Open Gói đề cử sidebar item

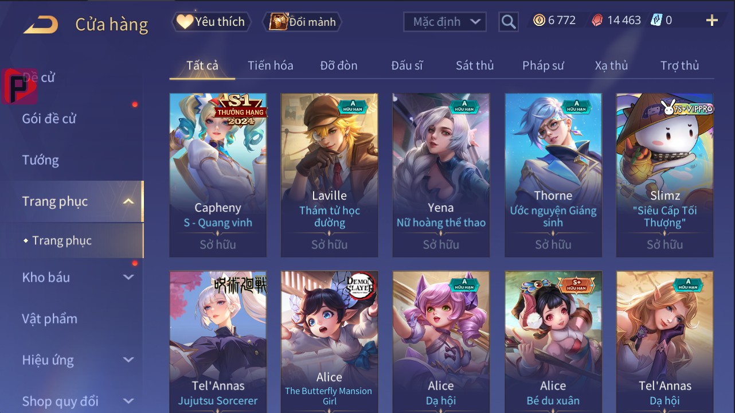(49, 119)
